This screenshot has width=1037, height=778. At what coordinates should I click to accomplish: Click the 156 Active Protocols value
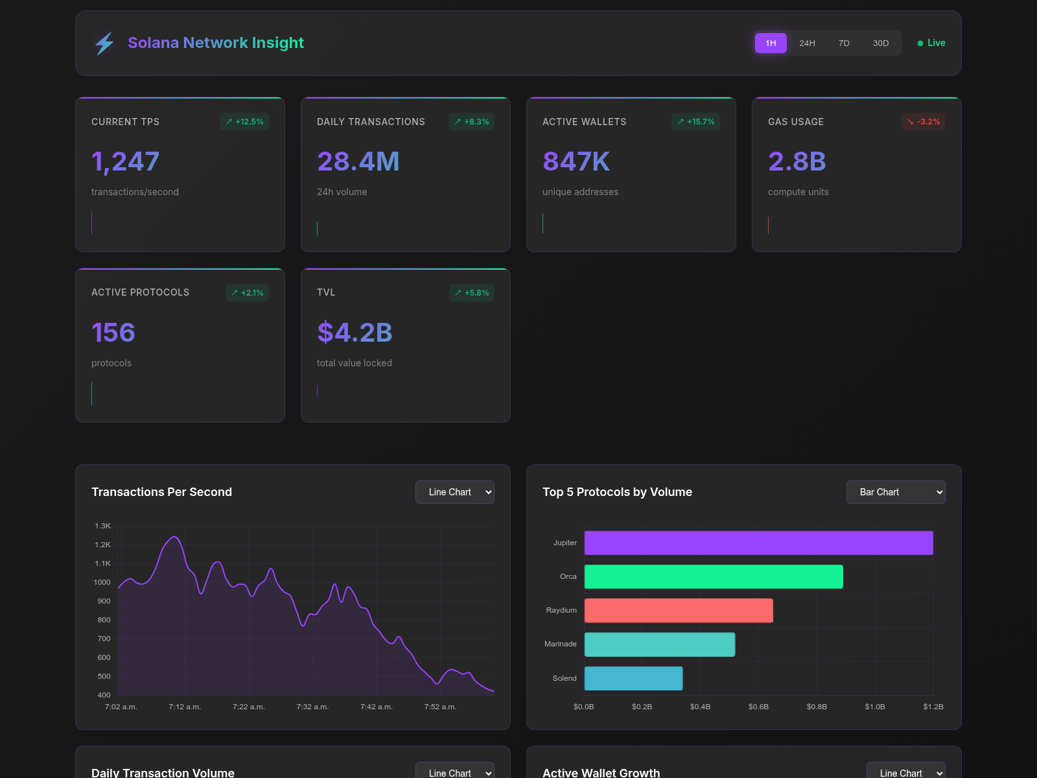(113, 333)
